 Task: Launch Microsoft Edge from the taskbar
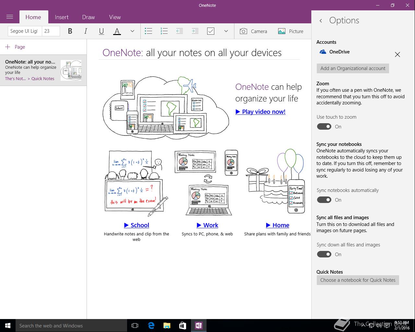pyautogui.click(x=151, y=326)
